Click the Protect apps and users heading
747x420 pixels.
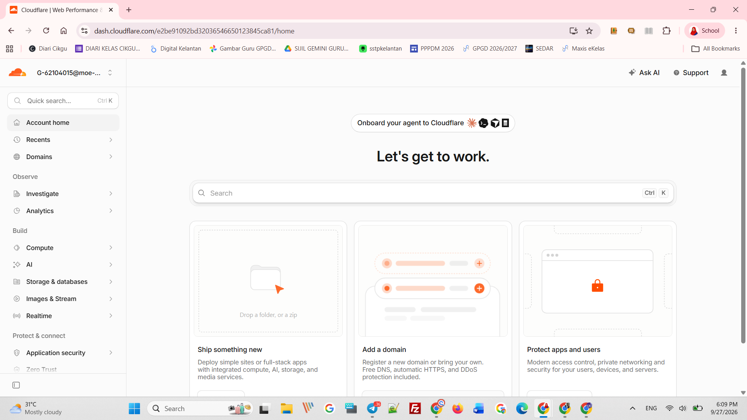click(x=563, y=350)
